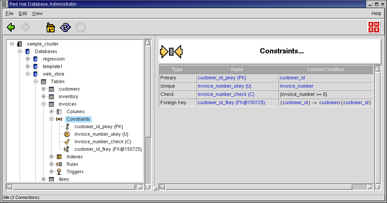Open invoice_number_ukey (U) link in table
Image resolution: width=387 pixels, height=203 pixels.
pyautogui.click(x=224, y=86)
